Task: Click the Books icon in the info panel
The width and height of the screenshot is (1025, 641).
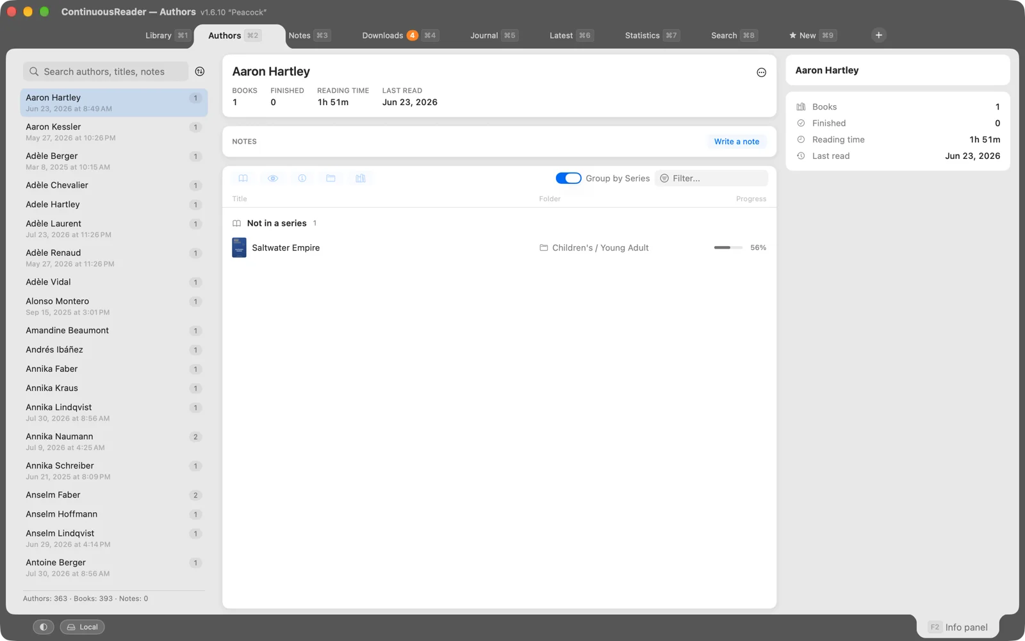Action: click(x=801, y=107)
